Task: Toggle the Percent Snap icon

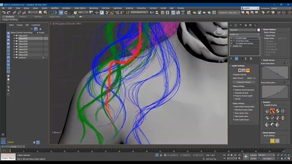Action: click(117, 13)
